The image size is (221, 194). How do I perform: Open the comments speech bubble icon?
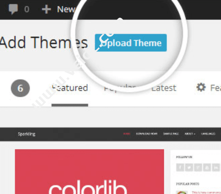(x=13, y=9)
